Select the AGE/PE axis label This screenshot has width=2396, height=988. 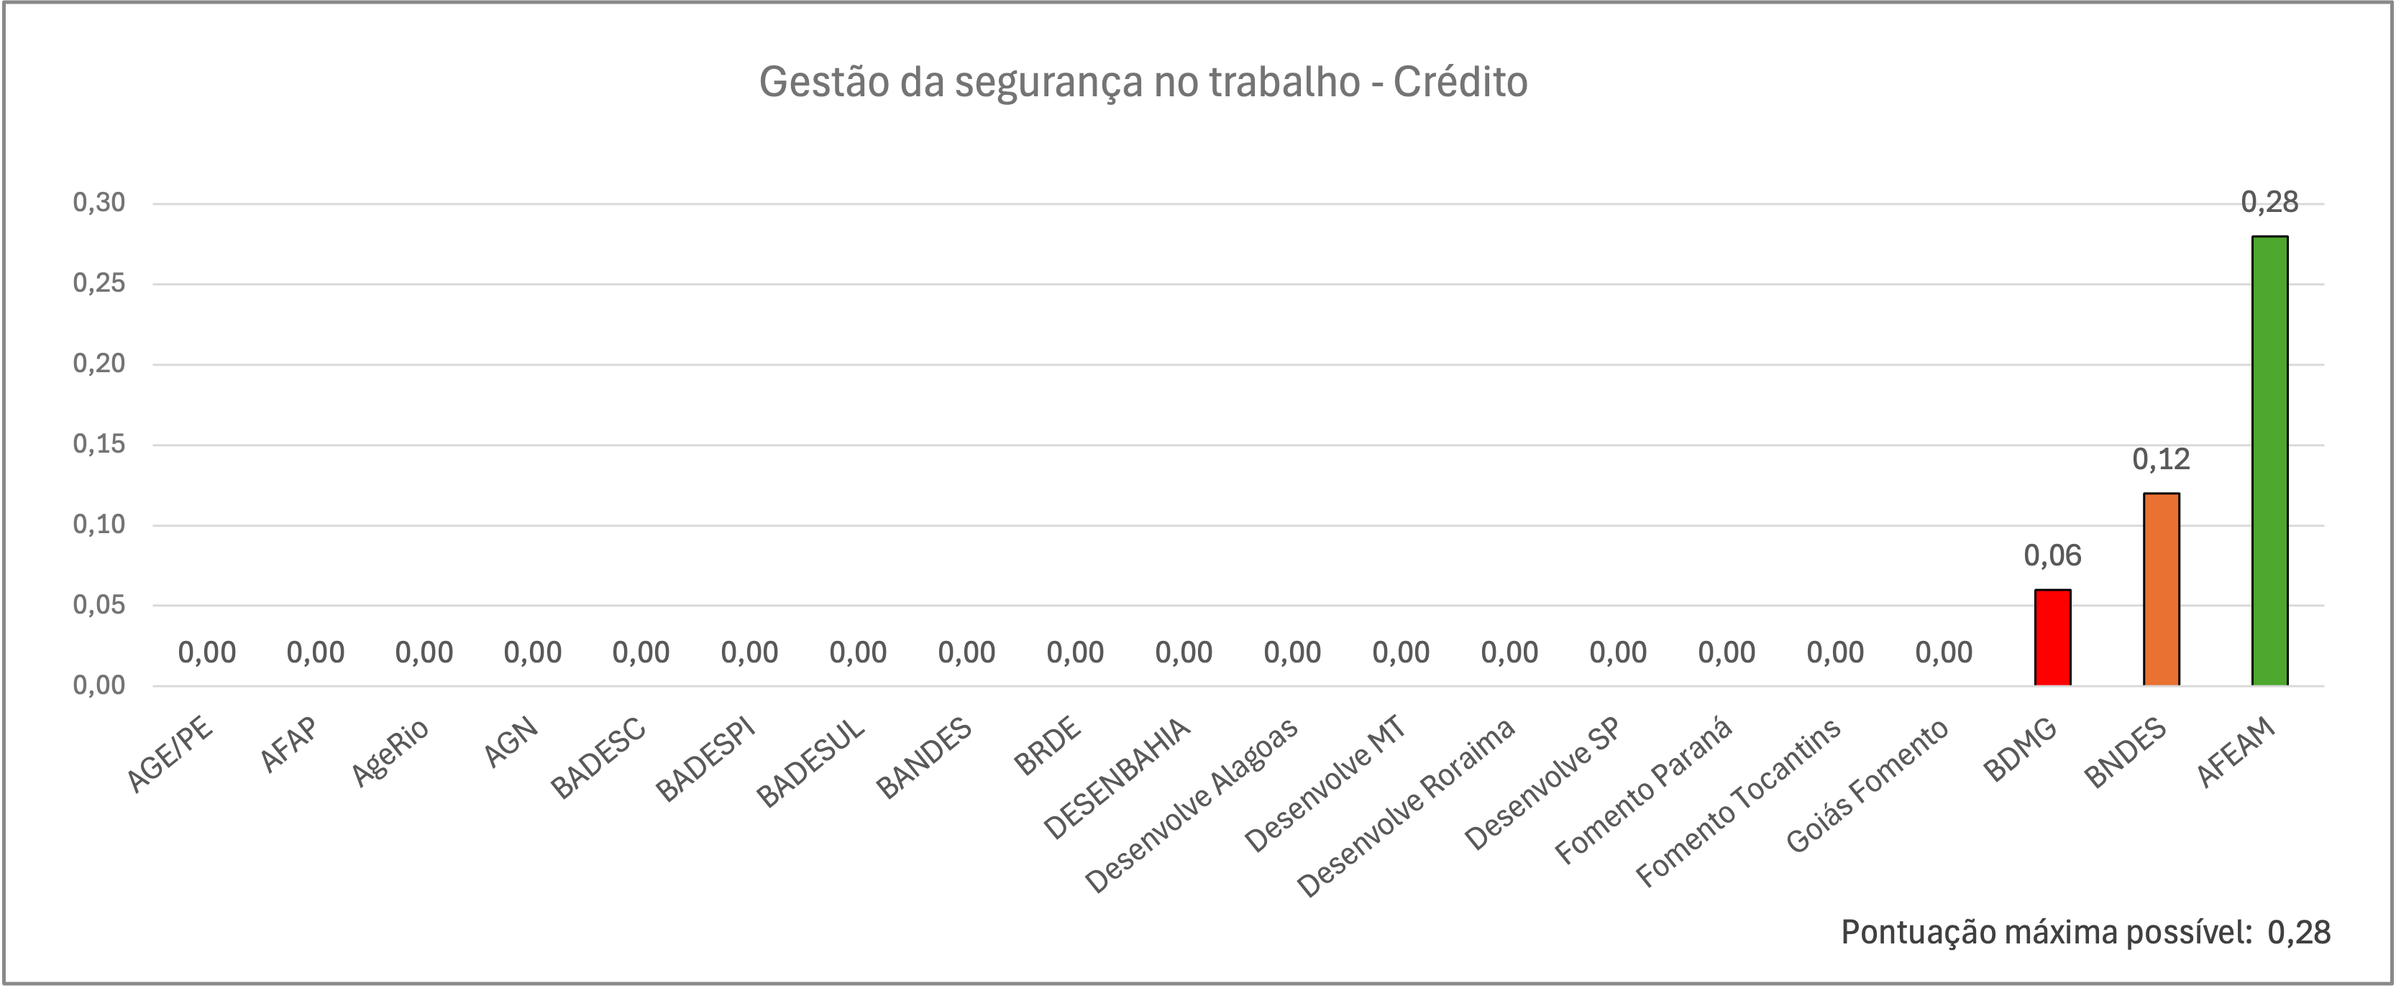point(171,756)
